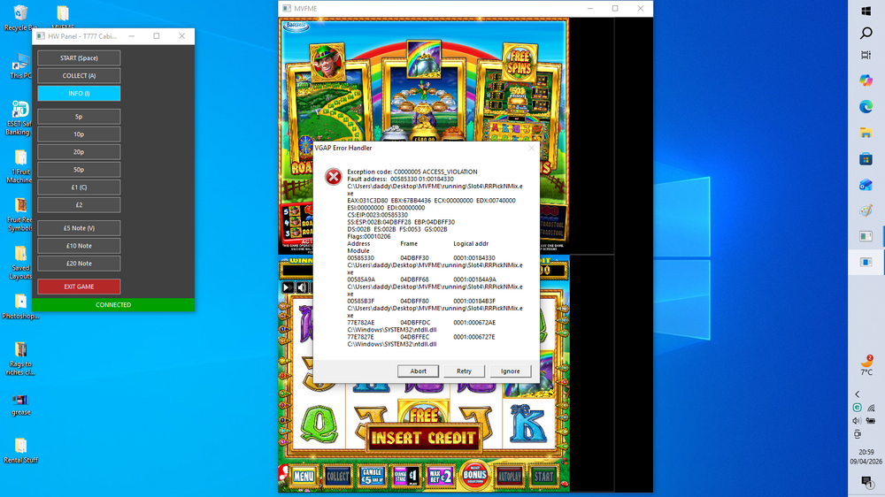Click the MAX BET £2 button
Image resolution: width=885 pixels, height=497 pixels.
[x=440, y=477]
